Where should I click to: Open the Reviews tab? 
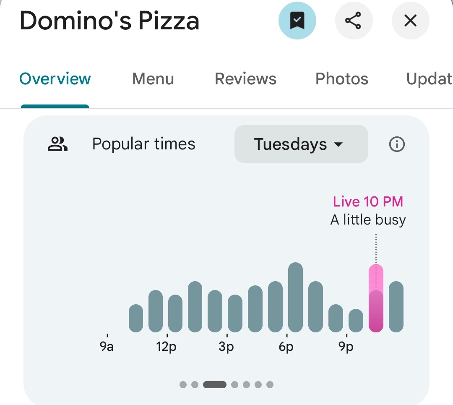click(x=245, y=79)
